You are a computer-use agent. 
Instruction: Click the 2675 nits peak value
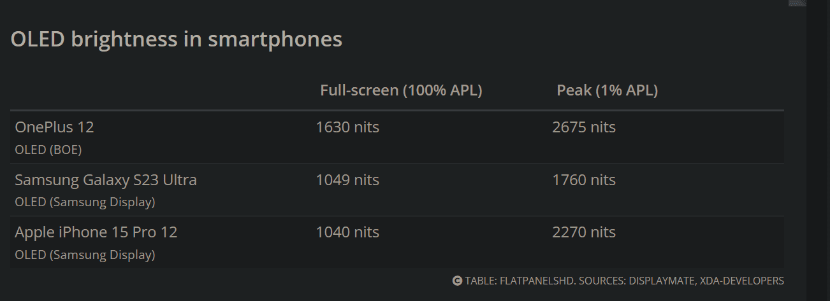click(x=584, y=127)
